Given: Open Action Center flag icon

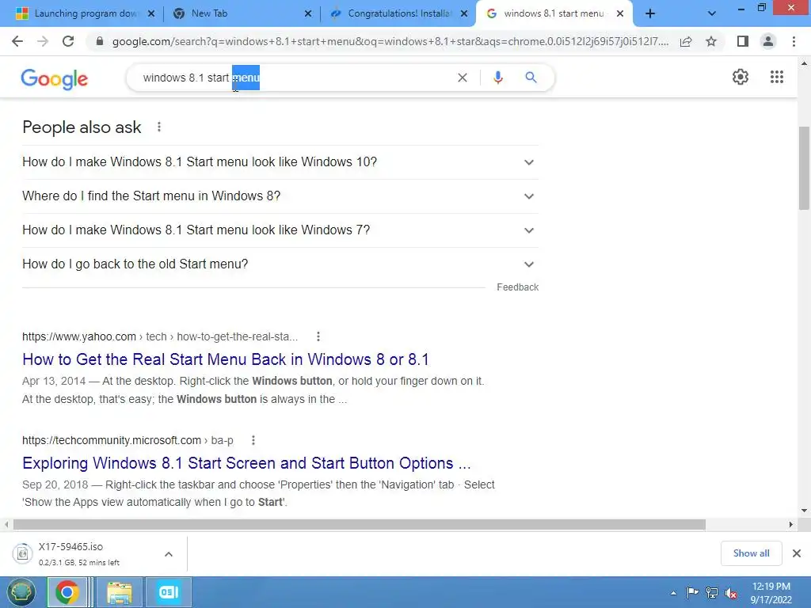Looking at the screenshot, I should (x=692, y=593).
